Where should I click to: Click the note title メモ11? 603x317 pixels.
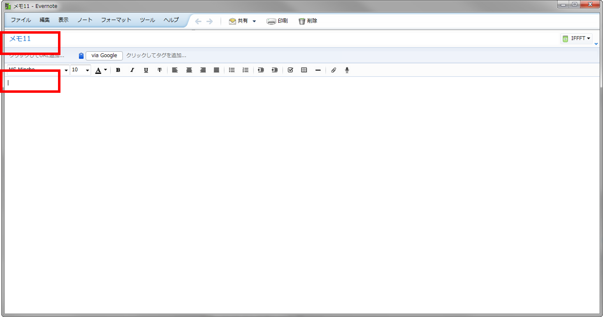point(20,39)
